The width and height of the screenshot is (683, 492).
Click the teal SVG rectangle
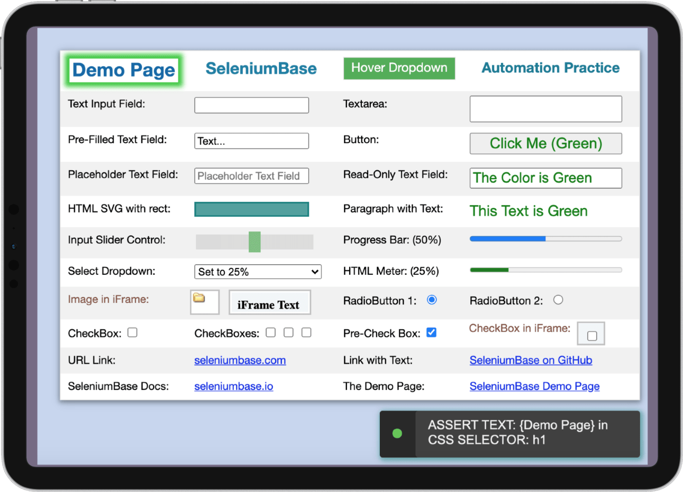pos(251,209)
